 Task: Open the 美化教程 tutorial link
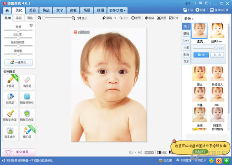[x=19, y=152]
